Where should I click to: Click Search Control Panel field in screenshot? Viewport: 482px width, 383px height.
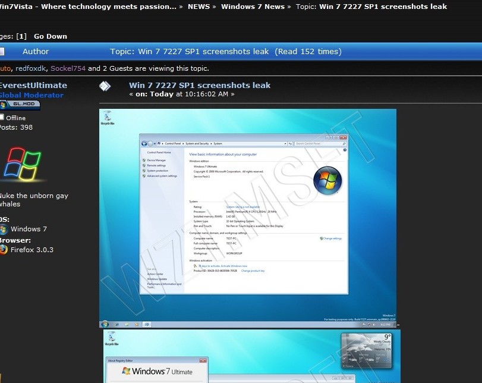320,144
